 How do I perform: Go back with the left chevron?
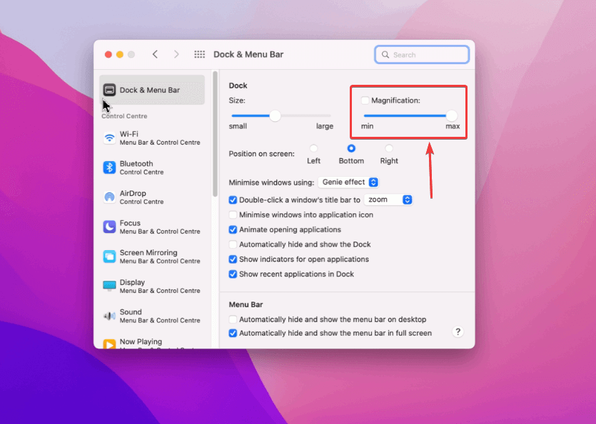point(155,54)
